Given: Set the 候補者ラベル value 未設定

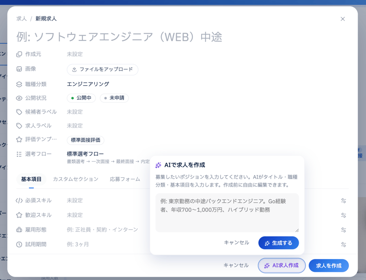Looking at the screenshot, I should [x=75, y=112].
